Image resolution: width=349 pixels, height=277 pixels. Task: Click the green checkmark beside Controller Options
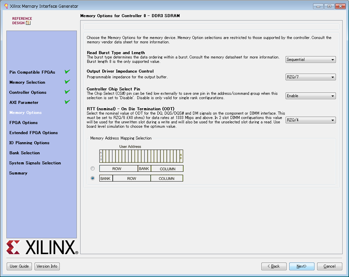coord(67,92)
